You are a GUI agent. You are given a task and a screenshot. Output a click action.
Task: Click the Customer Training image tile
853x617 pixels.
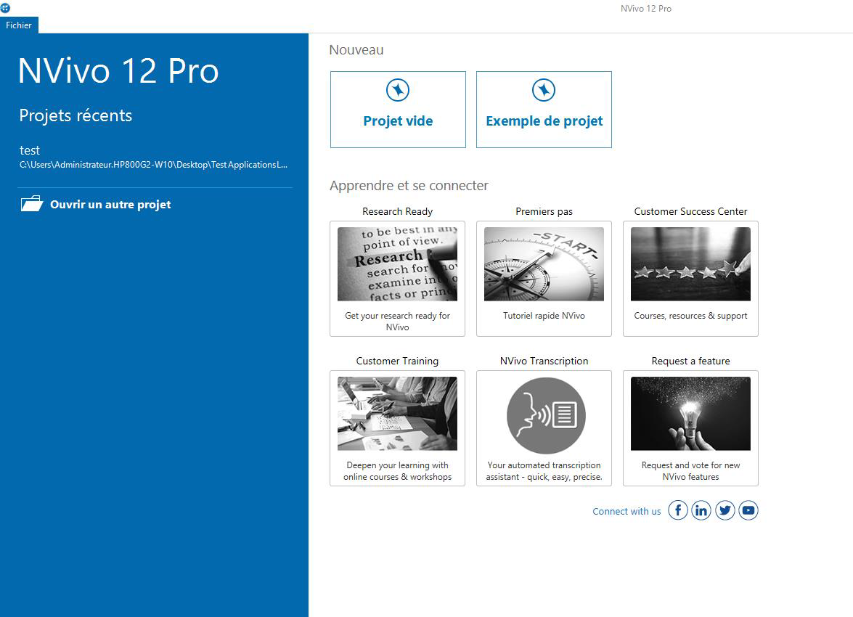397,414
